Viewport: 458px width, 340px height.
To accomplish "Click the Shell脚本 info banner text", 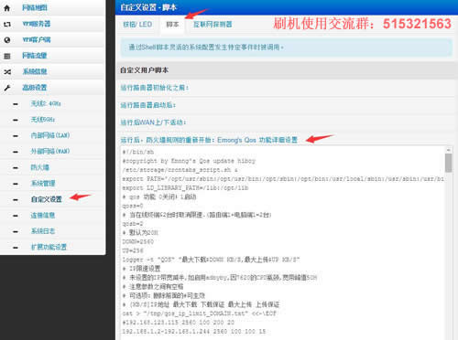I will pos(206,48).
